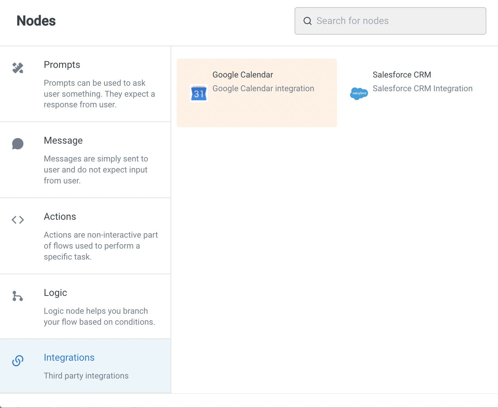Choose the Logic category

pyautogui.click(x=85, y=307)
